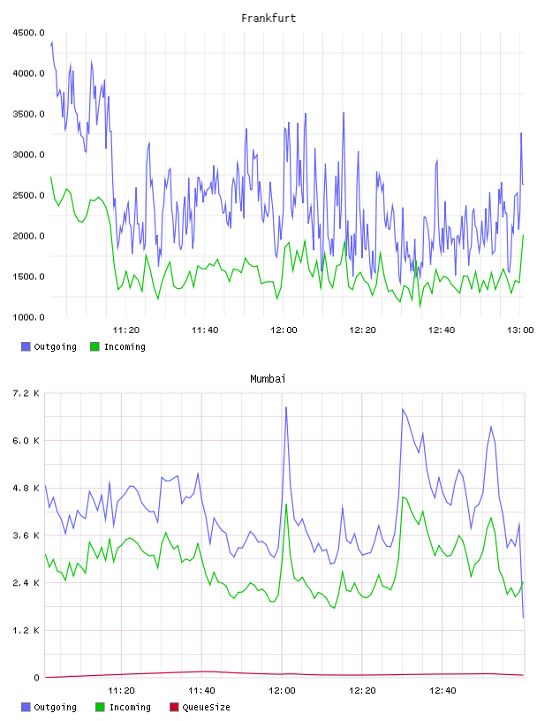Click the Outgoing label in Mumbai legend
This screenshot has height=721, width=537.
click(55, 707)
